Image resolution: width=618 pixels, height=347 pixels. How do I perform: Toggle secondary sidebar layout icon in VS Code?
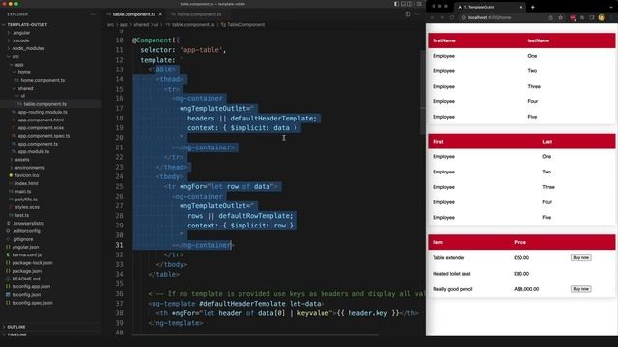410,4
